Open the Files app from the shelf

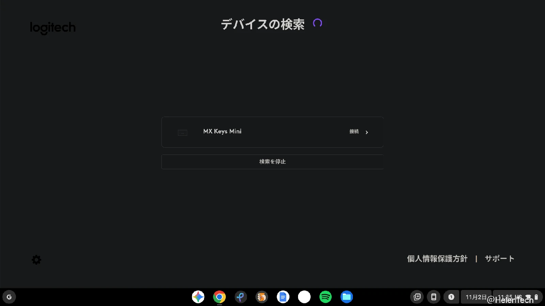click(347, 297)
